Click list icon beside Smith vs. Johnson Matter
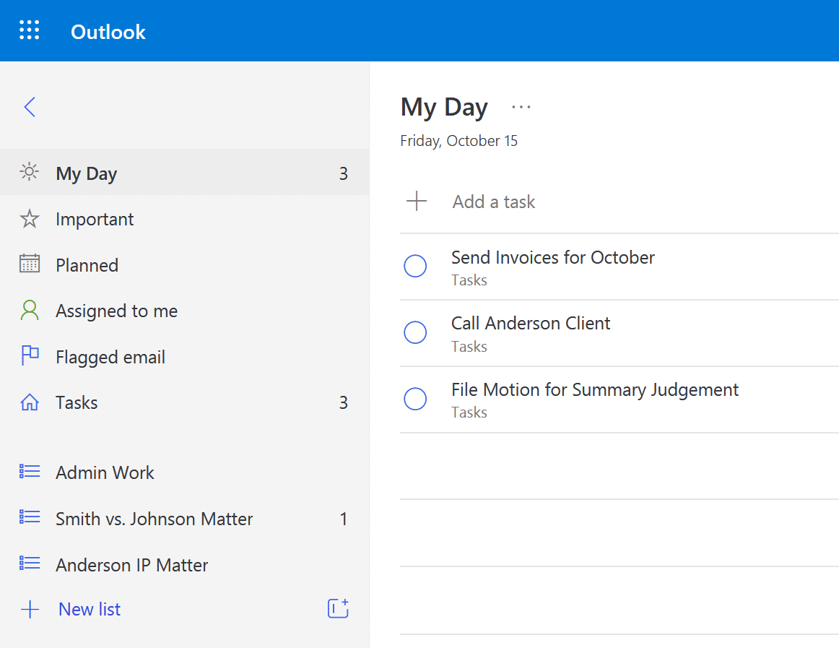This screenshot has width=839, height=648. click(x=30, y=517)
